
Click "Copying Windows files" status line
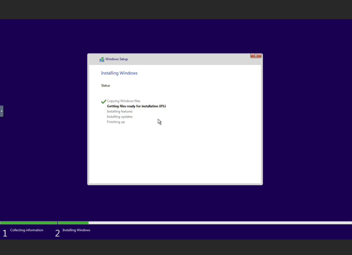pyautogui.click(x=123, y=101)
